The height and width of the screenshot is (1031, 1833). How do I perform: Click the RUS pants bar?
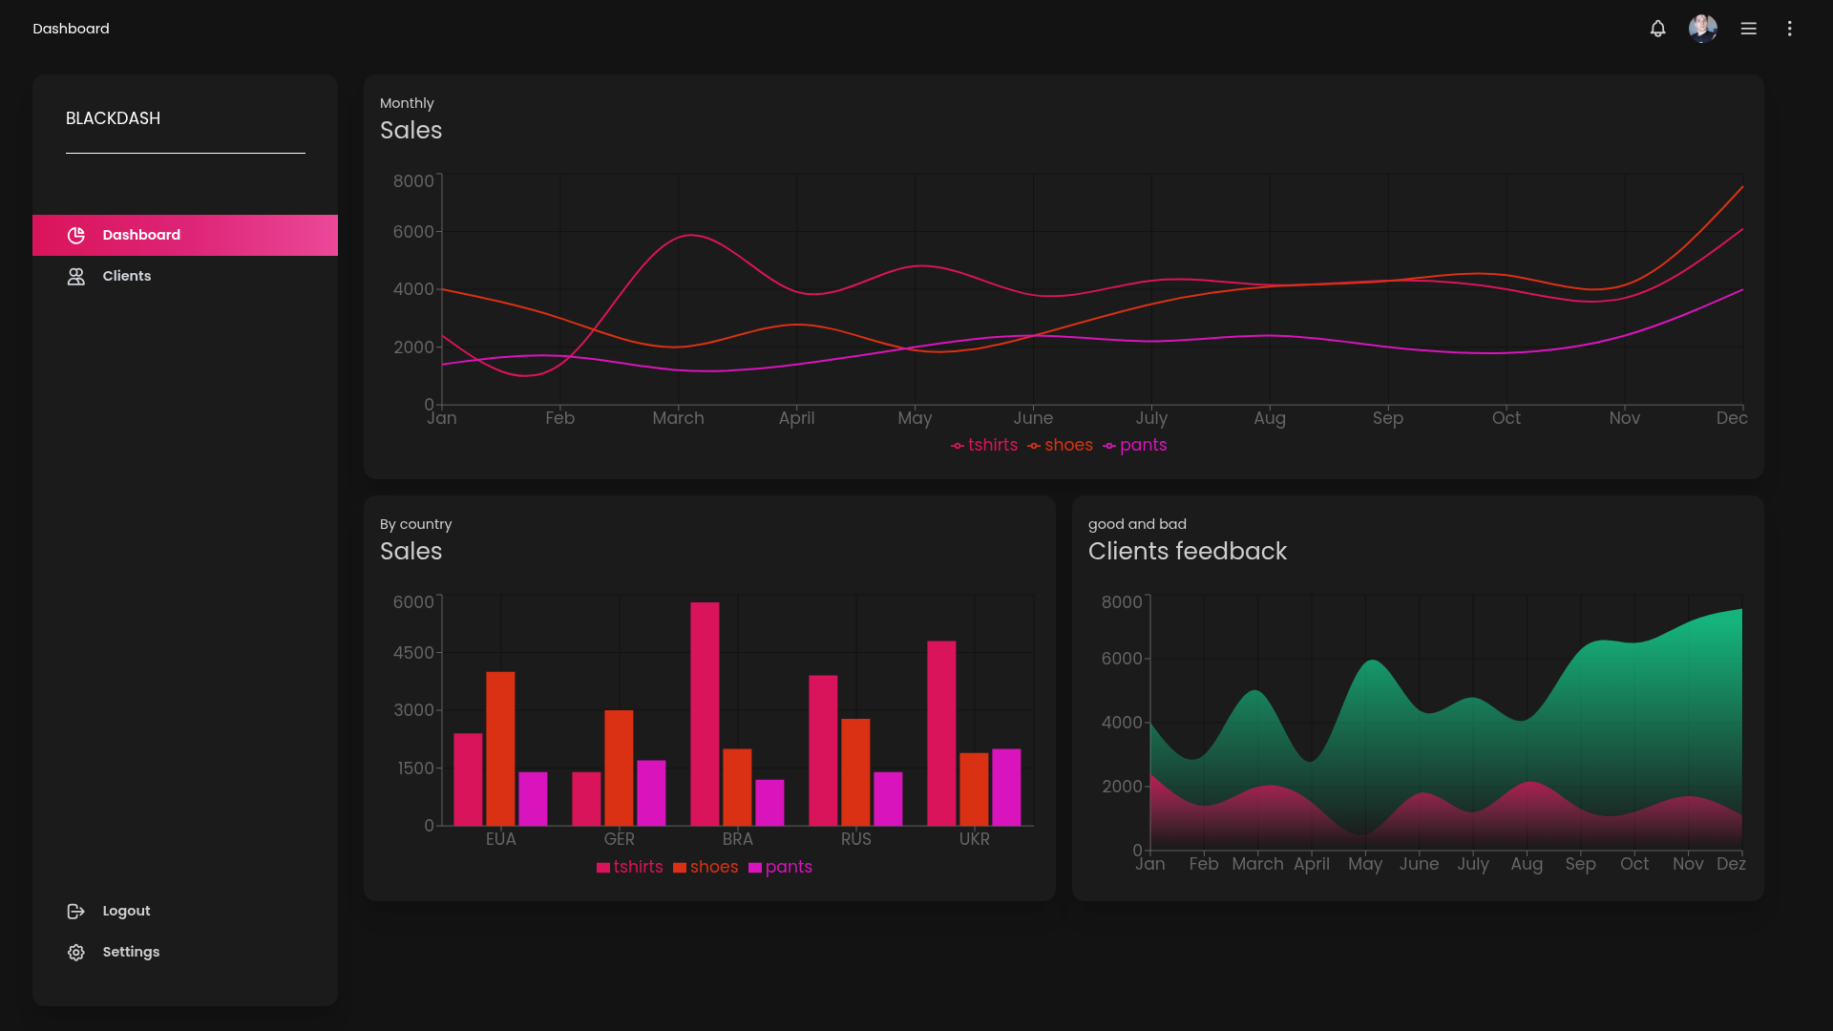[x=888, y=799]
